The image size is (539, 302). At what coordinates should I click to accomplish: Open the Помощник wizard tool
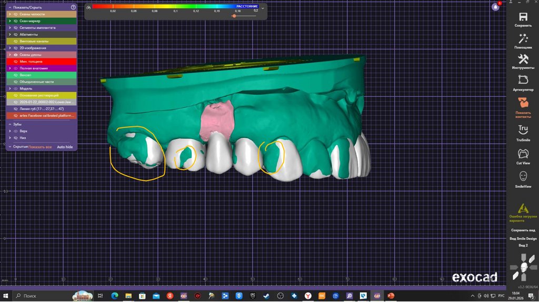click(x=523, y=39)
